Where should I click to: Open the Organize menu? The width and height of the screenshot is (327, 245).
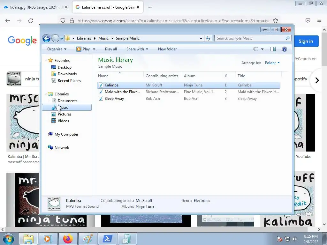[x=57, y=49]
